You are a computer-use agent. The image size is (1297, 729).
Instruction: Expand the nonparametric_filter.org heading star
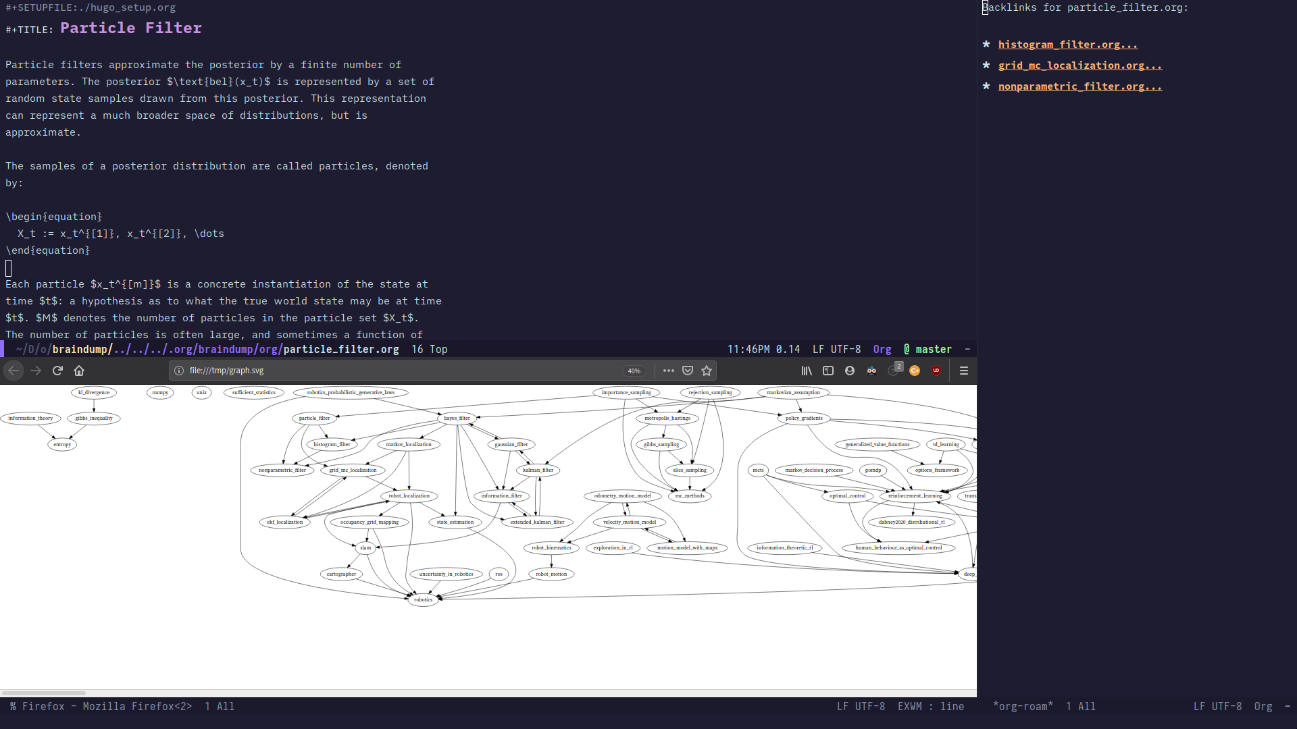coord(986,86)
